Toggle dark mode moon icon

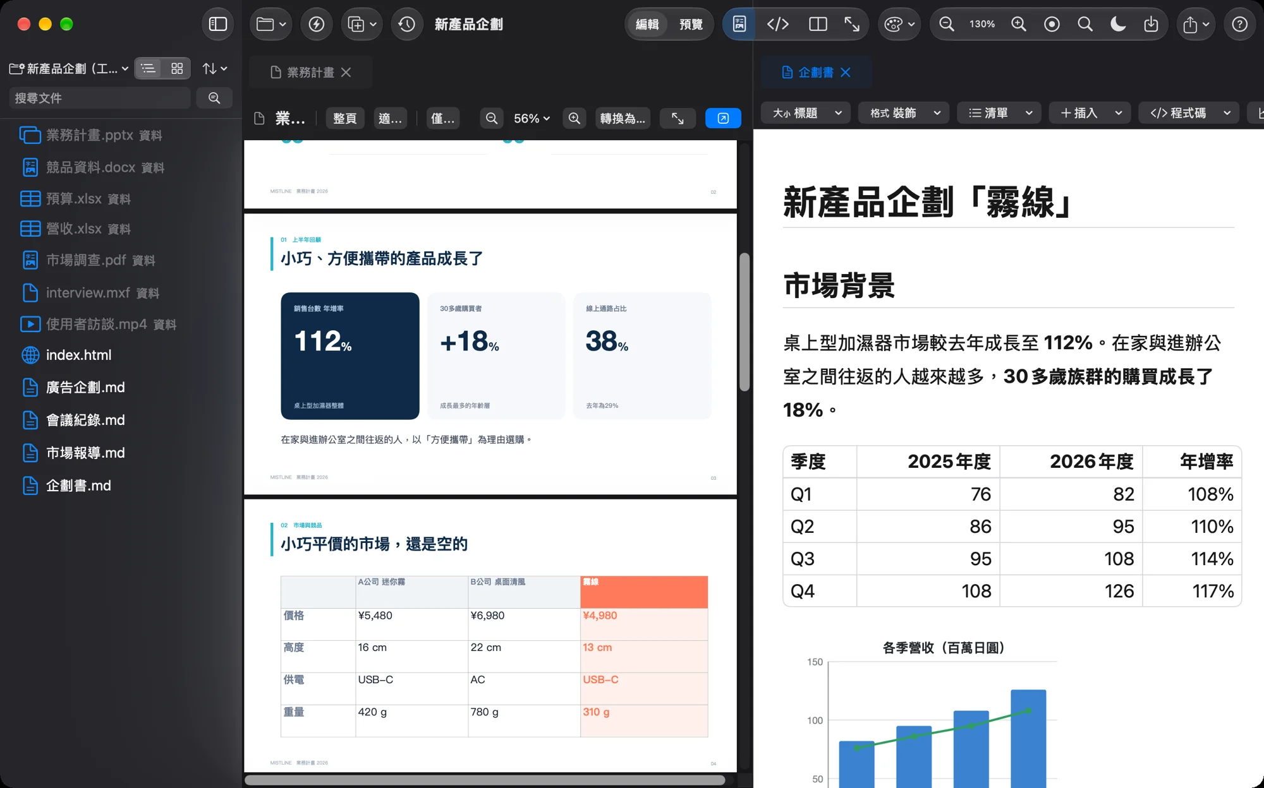[1118, 24]
